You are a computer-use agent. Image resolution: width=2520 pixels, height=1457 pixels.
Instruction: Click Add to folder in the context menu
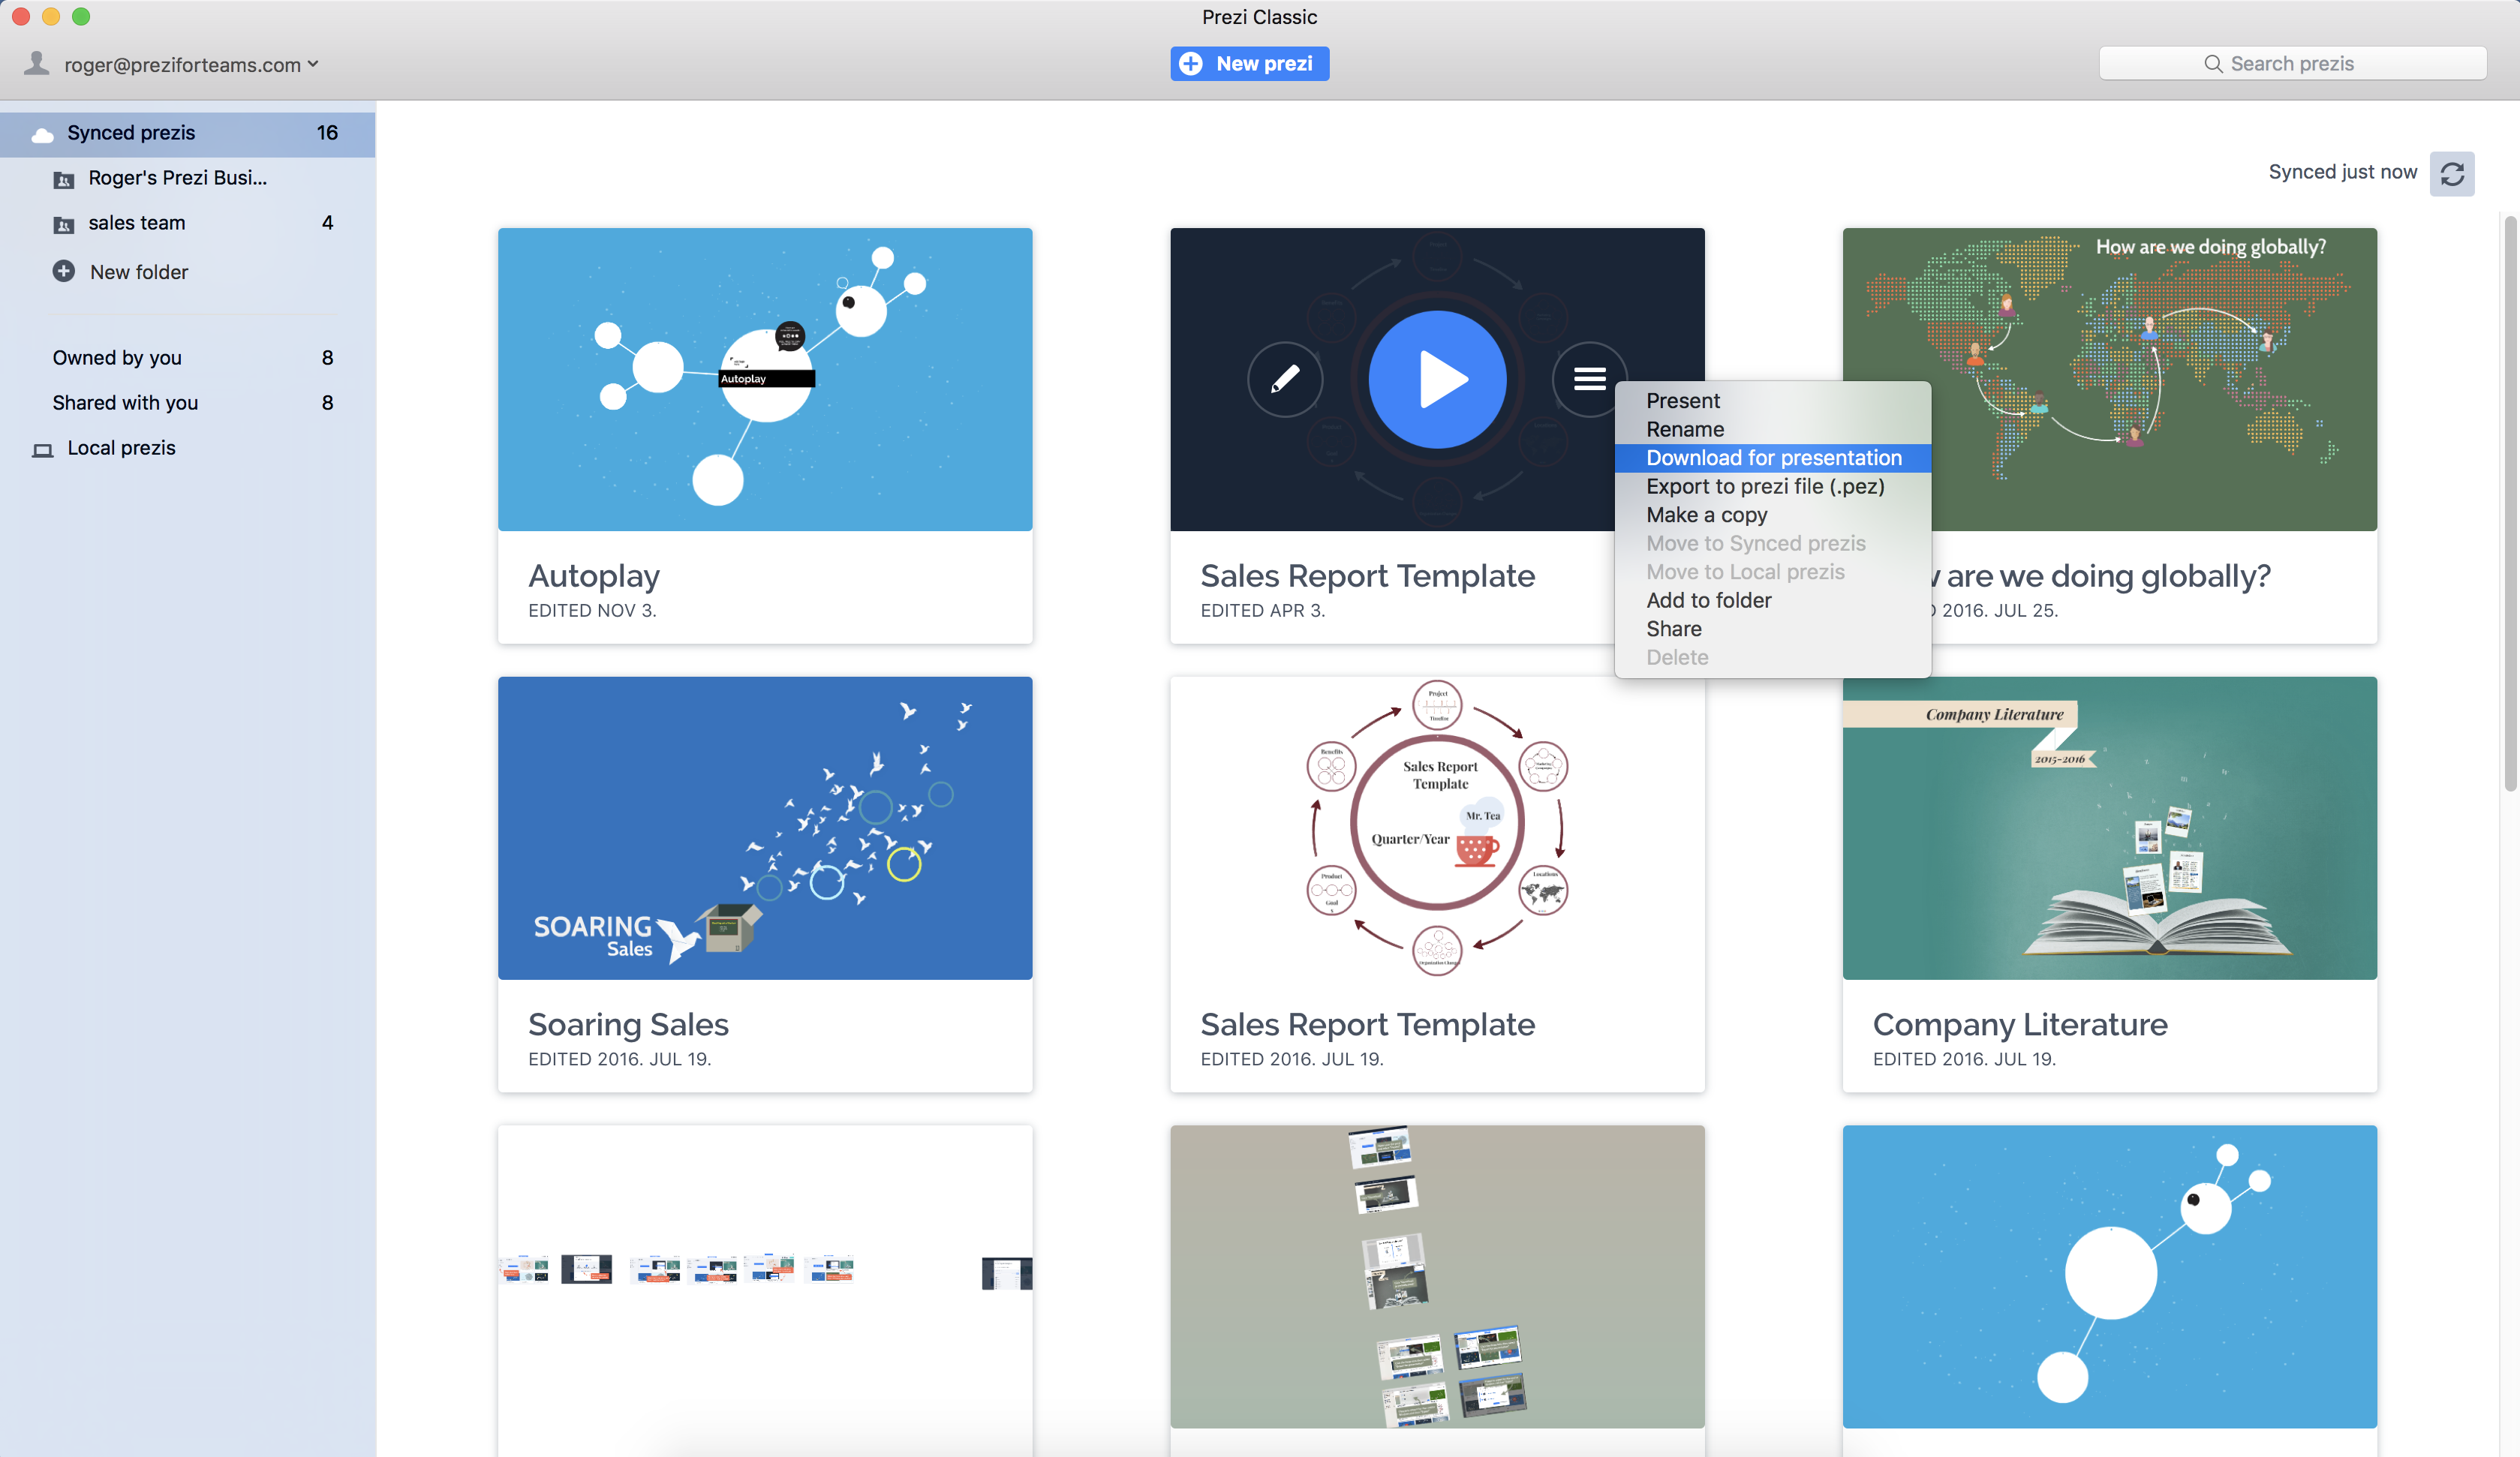pyautogui.click(x=1708, y=599)
